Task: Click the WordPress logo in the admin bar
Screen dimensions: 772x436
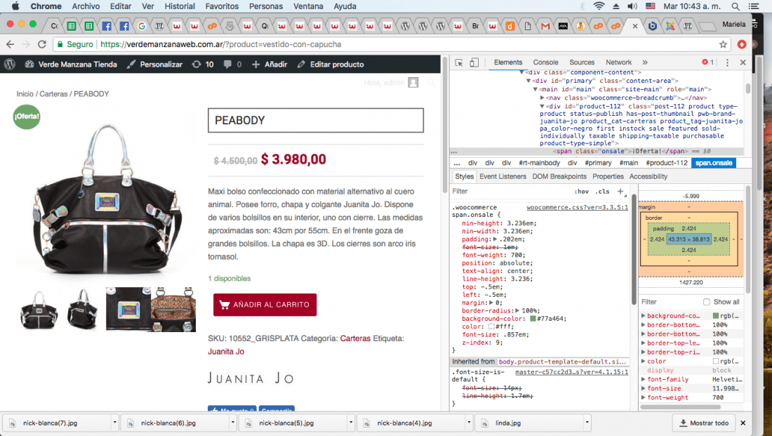Action: (x=10, y=64)
